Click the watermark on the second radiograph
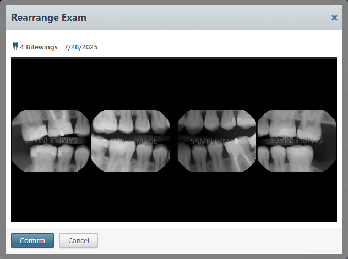 point(133,141)
